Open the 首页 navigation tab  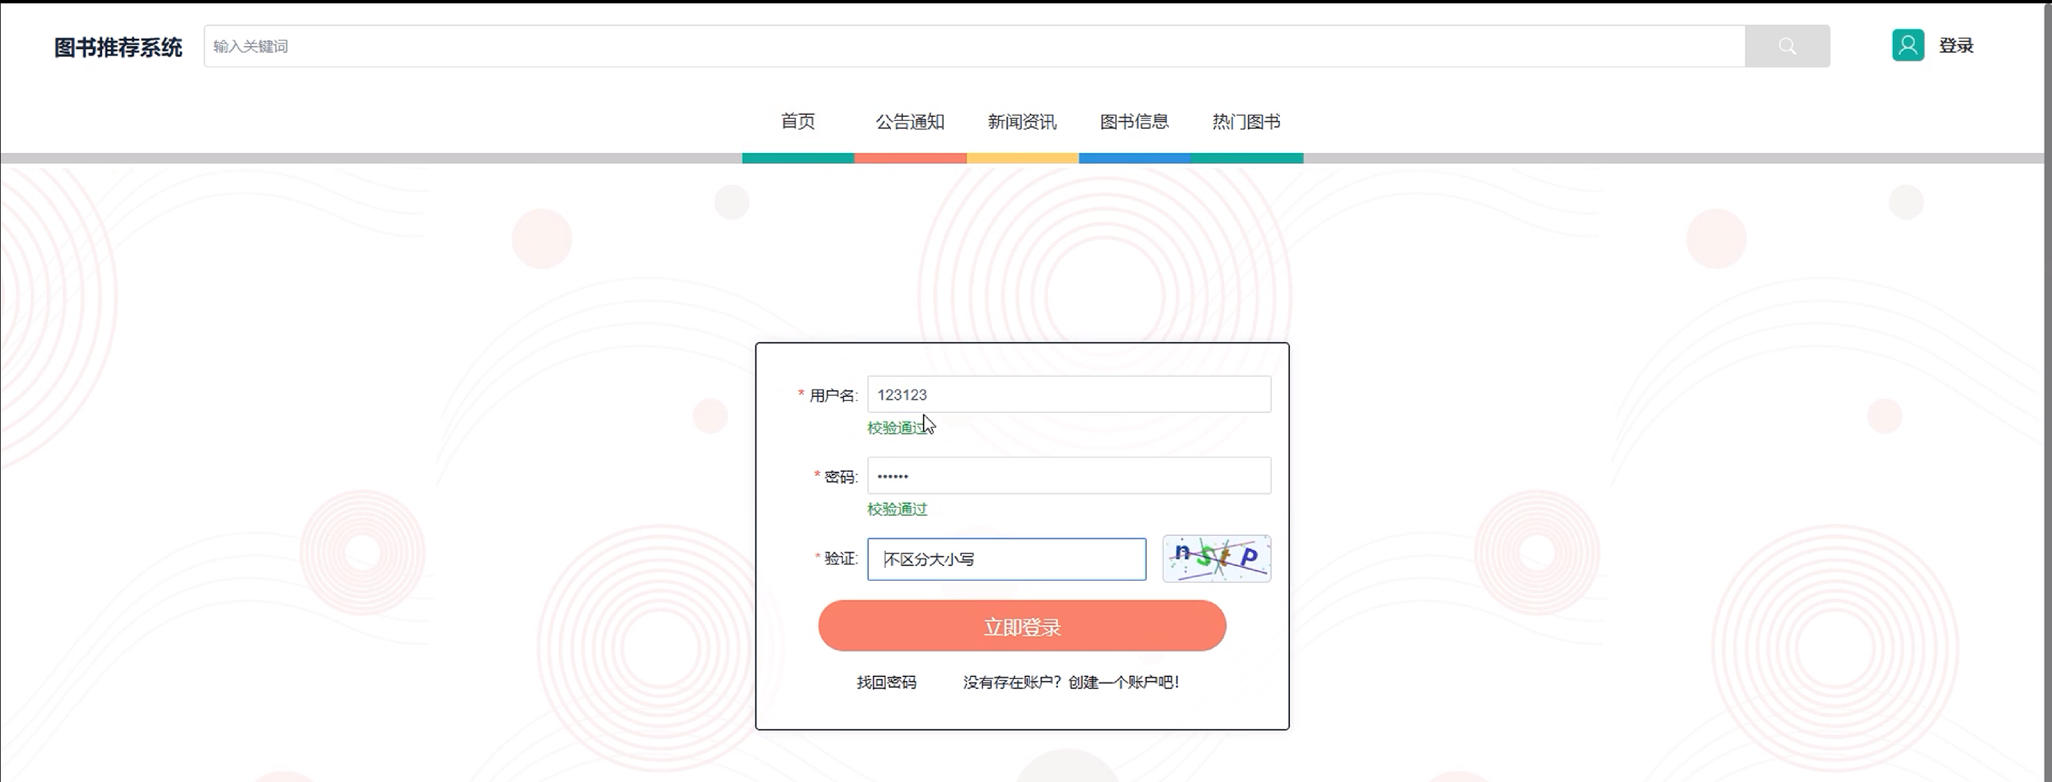coord(797,122)
